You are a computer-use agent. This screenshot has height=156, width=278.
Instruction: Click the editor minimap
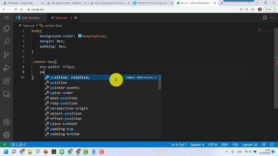(265, 30)
